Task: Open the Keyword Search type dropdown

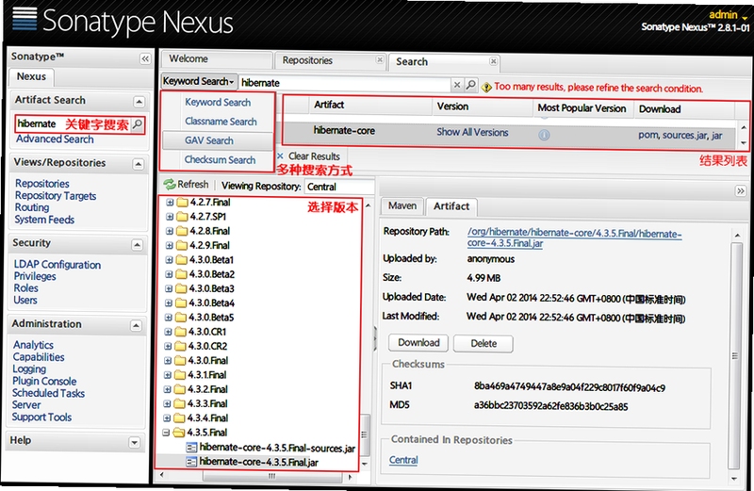Action: tap(199, 81)
